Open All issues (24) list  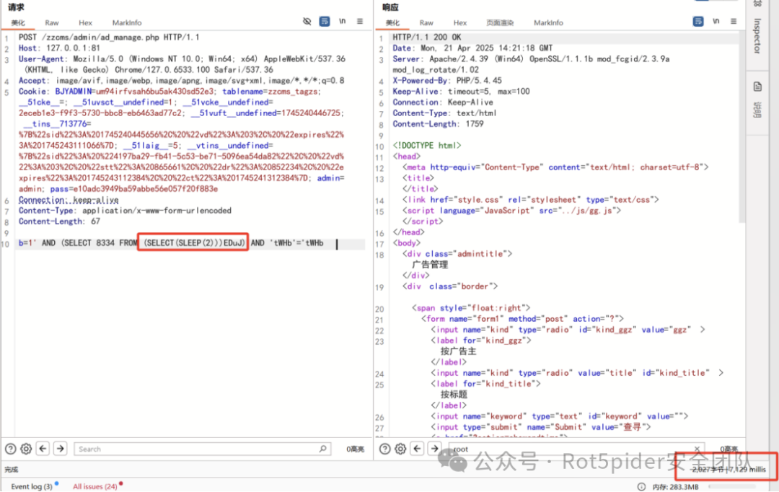(95, 486)
